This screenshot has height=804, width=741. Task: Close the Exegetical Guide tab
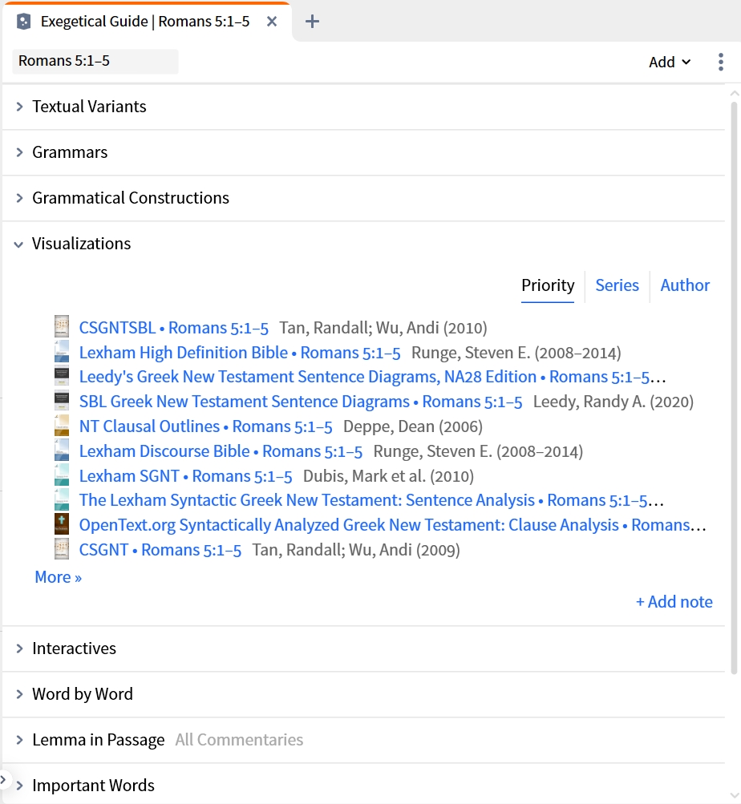272,22
